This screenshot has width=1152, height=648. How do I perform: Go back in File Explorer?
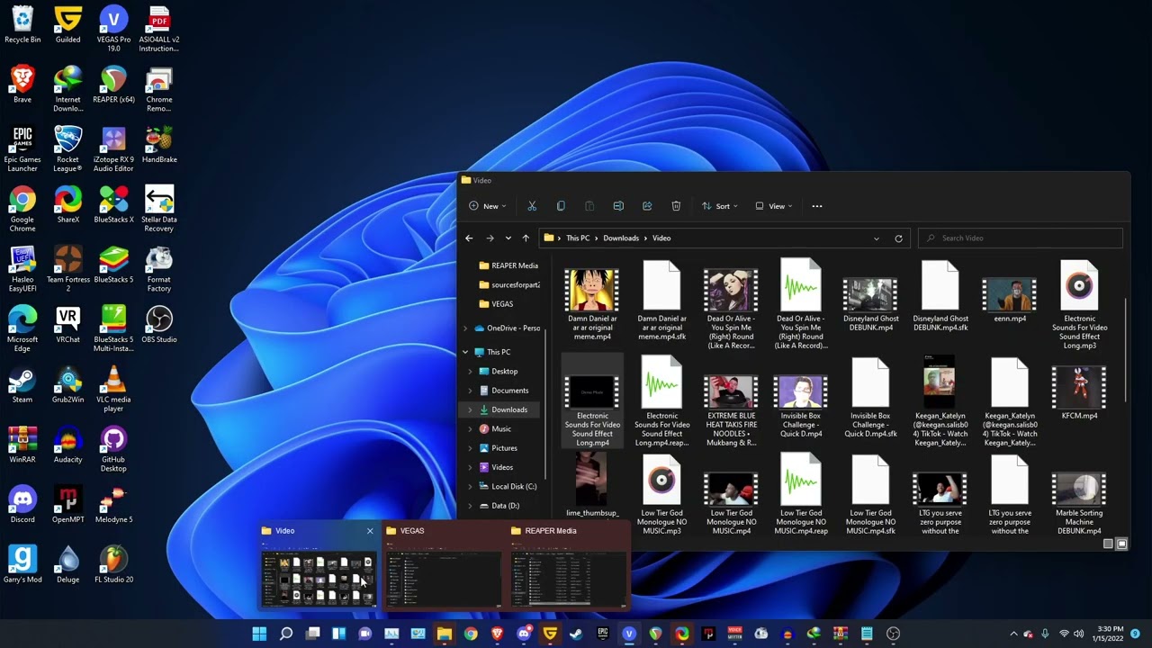point(469,238)
